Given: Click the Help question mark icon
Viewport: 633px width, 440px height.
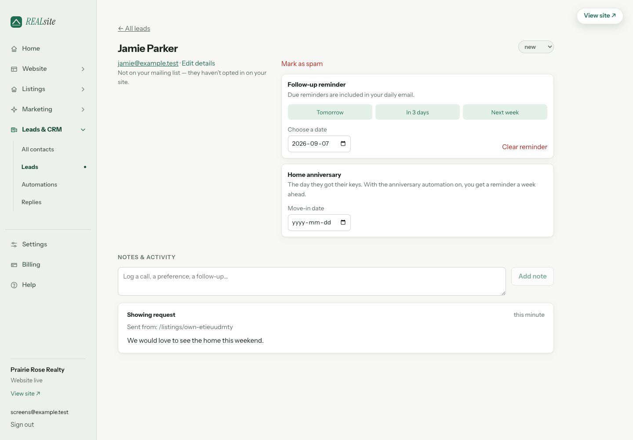Looking at the screenshot, I should pyautogui.click(x=14, y=285).
